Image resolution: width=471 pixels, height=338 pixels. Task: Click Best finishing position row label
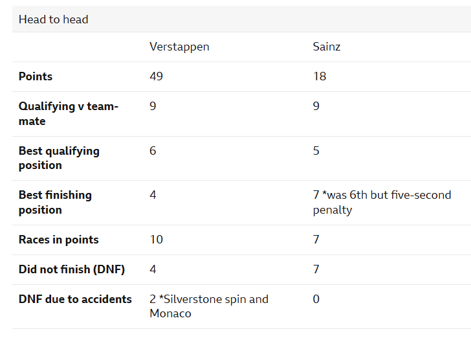pyautogui.click(x=55, y=202)
